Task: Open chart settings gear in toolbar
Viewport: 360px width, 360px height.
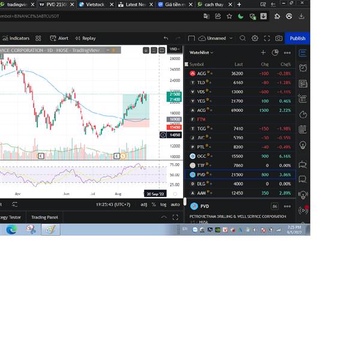Action: tap(254, 38)
